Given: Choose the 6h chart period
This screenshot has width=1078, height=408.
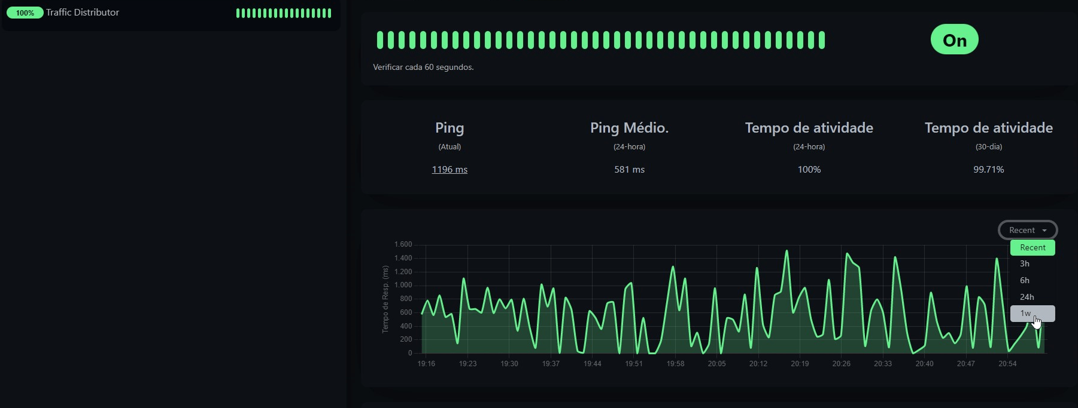Looking at the screenshot, I should 1025,280.
